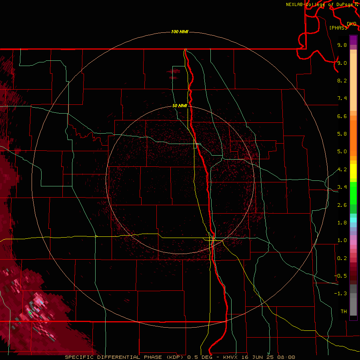The image size is (360, 360).
Task: Click the "SPECIFIC DIFFERENTIAL PHASE (KDP)" caption
Action: click(x=125, y=357)
